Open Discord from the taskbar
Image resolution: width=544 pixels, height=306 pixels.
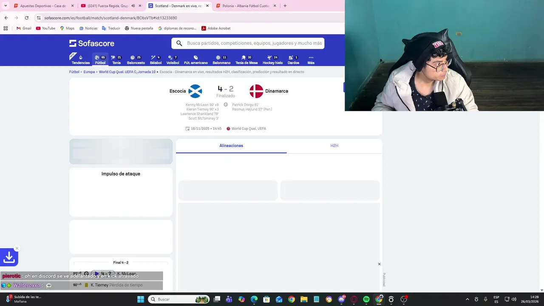(341, 299)
